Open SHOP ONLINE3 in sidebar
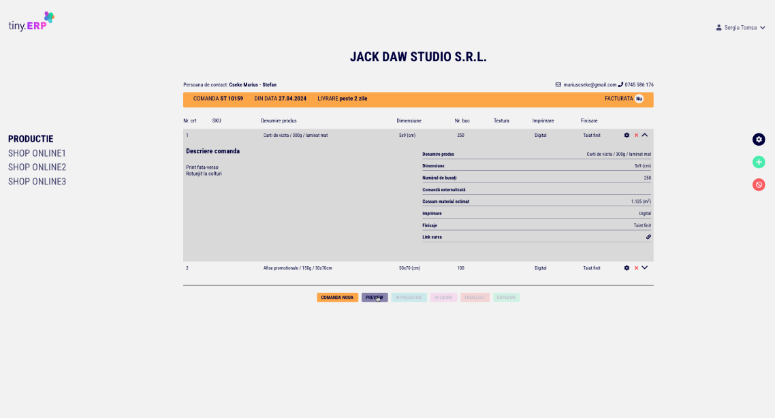 pyautogui.click(x=37, y=181)
